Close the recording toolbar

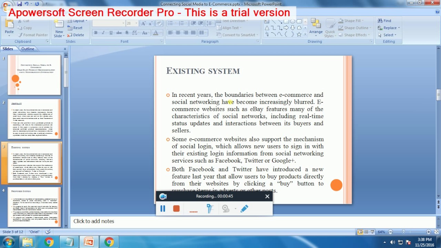[267, 196]
